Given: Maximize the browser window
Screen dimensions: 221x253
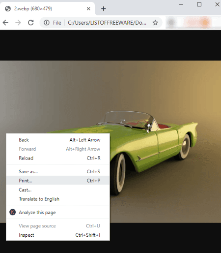Looking at the screenshot, I should pyautogui.click(x=199, y=4).
